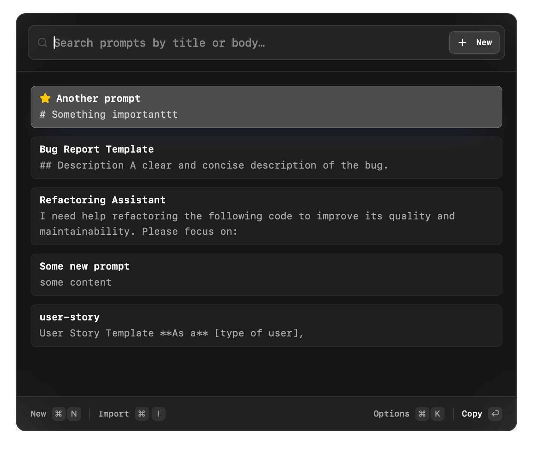533x450 pixels.
Task: Choose the Refactoring Assistant prompt
Action: [266, 216]
